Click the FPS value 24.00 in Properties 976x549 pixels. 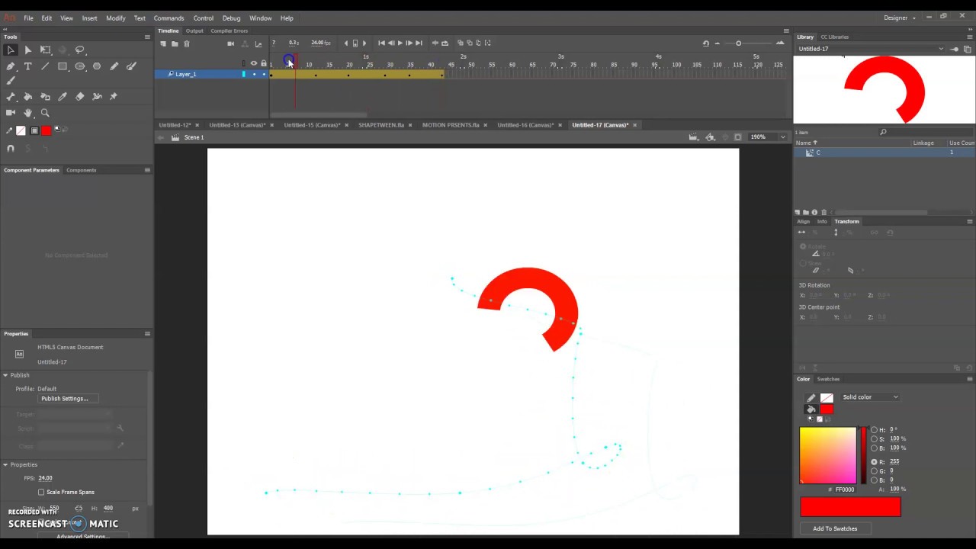point(45,478)
